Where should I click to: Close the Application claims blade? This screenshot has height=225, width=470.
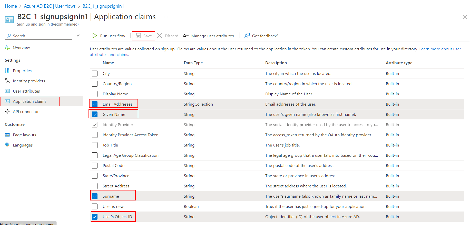coord(465,17)
